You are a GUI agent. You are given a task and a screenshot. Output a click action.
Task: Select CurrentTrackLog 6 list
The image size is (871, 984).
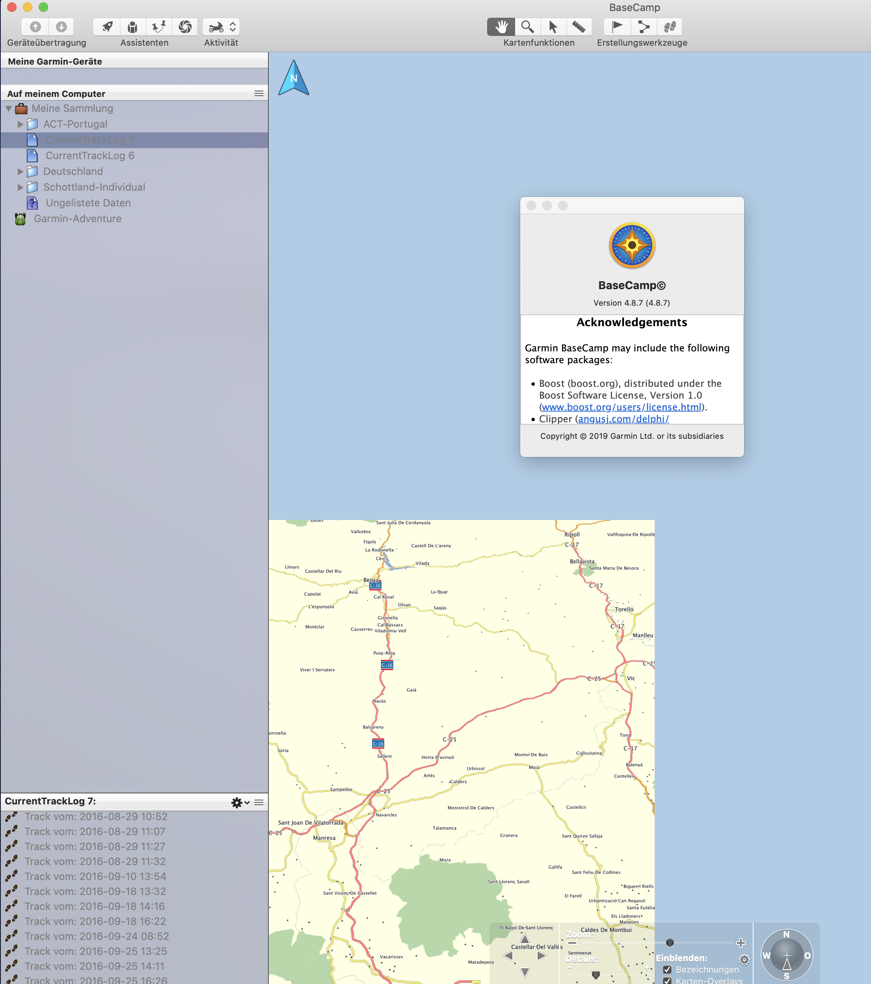89,156
